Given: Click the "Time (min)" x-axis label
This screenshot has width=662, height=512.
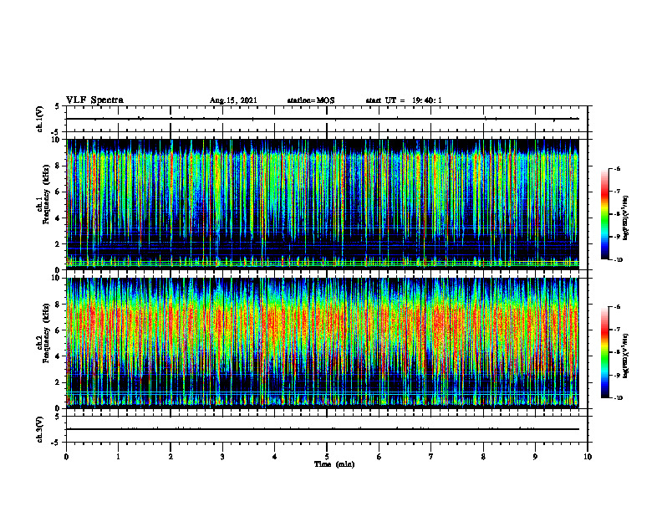Looking at the screenshot, I should [x=334, y=464].
